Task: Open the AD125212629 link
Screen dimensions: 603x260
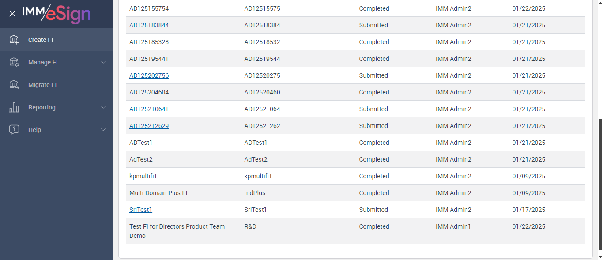Action: 149,126
